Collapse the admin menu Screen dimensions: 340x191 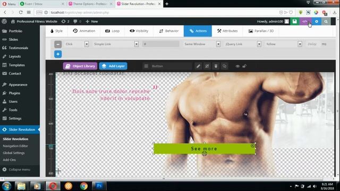click(16, 169)
